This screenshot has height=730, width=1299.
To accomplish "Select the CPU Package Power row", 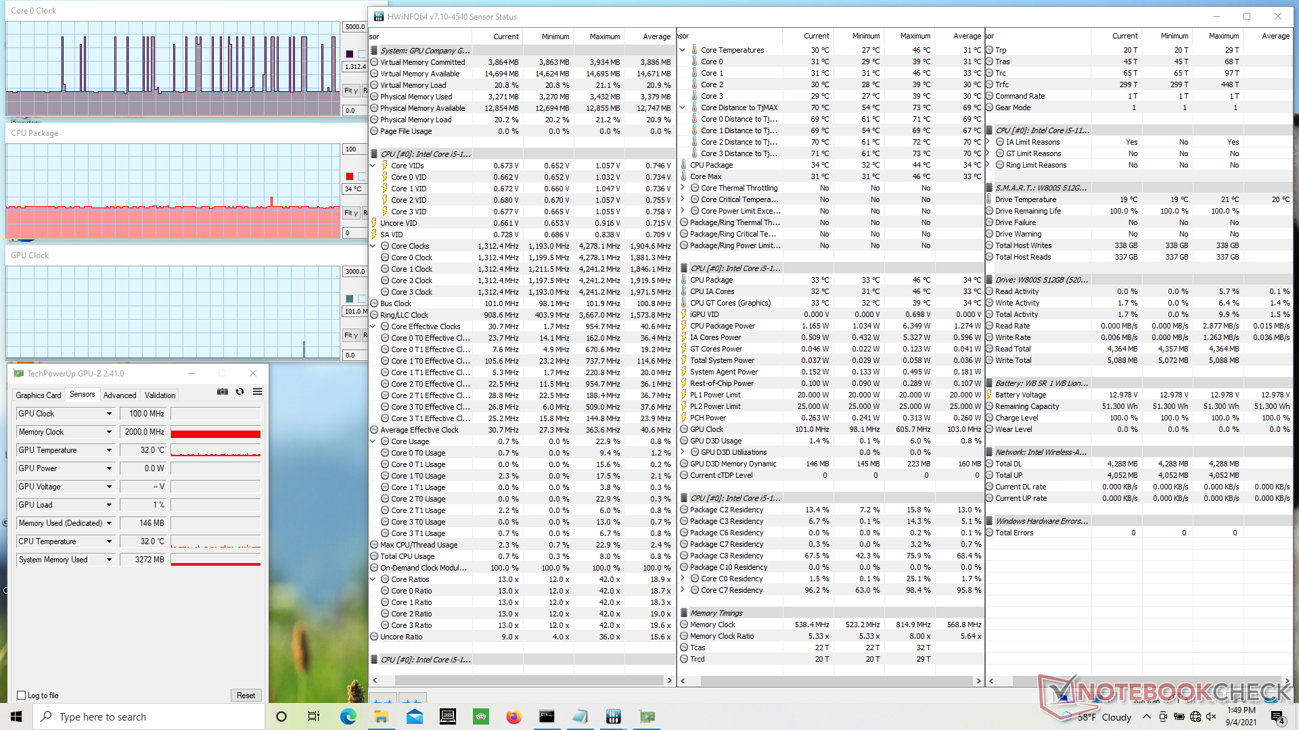I will point(831,326).
